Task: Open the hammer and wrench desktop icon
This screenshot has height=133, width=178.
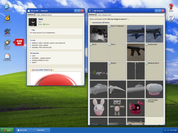Action: [7, 32]
